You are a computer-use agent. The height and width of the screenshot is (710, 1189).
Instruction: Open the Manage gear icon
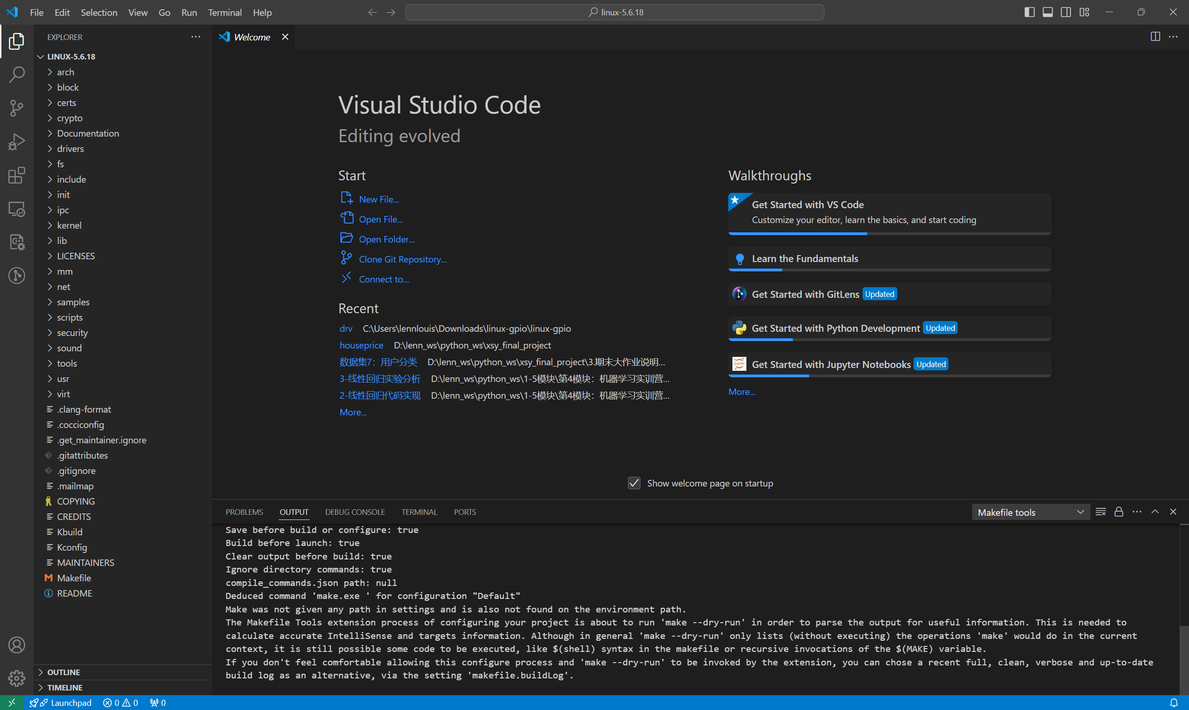17,678
